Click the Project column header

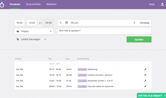point(18,59)
